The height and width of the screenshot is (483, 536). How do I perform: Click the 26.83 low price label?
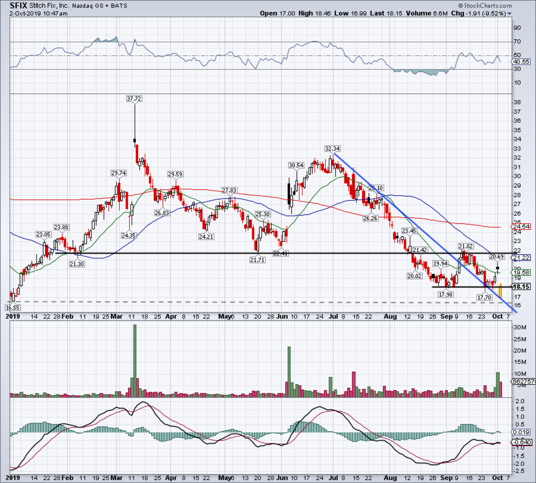click(x=162, y=213)
